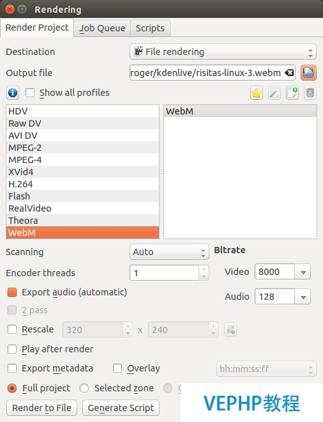Expand the Video bitrate 8000 dropdown
The height and width of the screenshot is (422, 323).
coord(303,272)
